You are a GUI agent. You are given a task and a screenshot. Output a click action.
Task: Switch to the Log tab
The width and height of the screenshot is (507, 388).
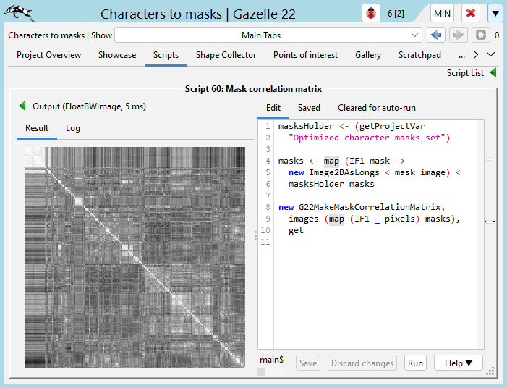(73, 128)
